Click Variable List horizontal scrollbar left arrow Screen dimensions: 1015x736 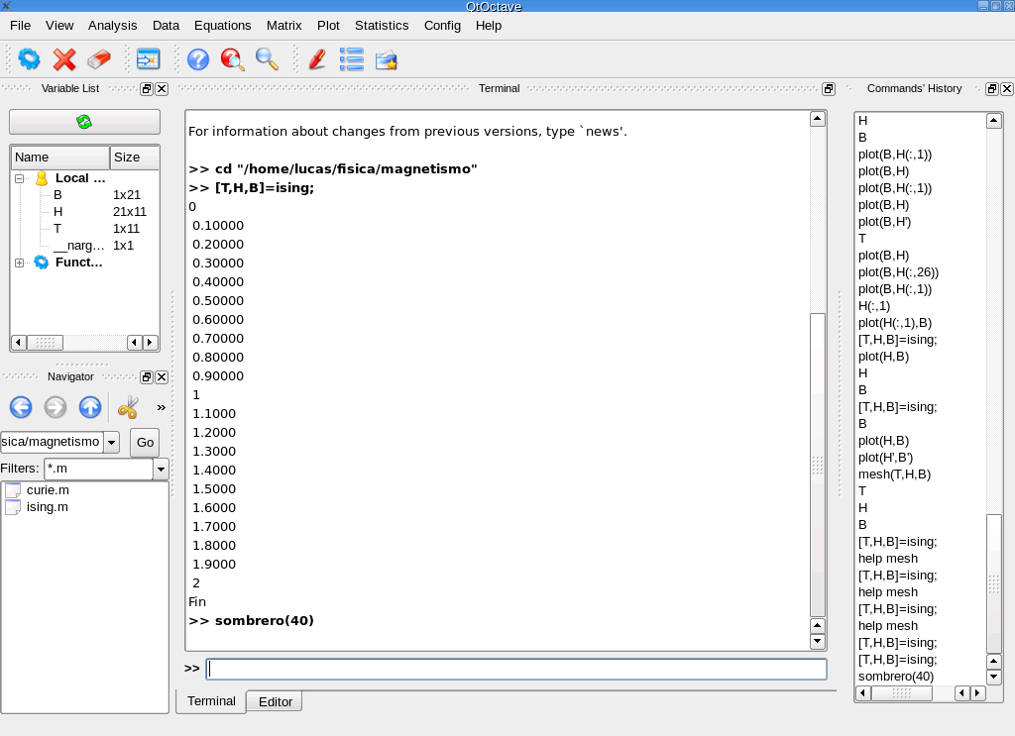pyautogui.click(x=19, y=342)
